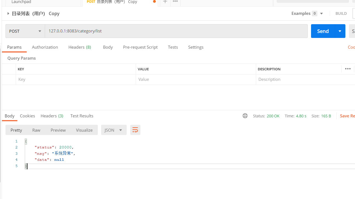Viewport: 355px width, 199px height.
Task: Click the request title '目录列表（用户） Copy'
Action: tap(36, 13)
